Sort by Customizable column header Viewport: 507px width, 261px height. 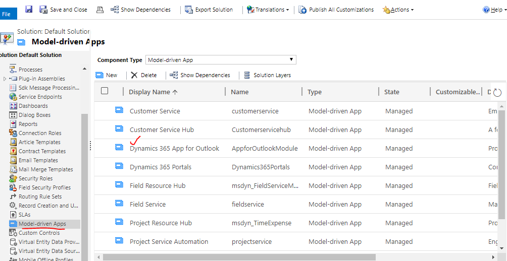458,92
